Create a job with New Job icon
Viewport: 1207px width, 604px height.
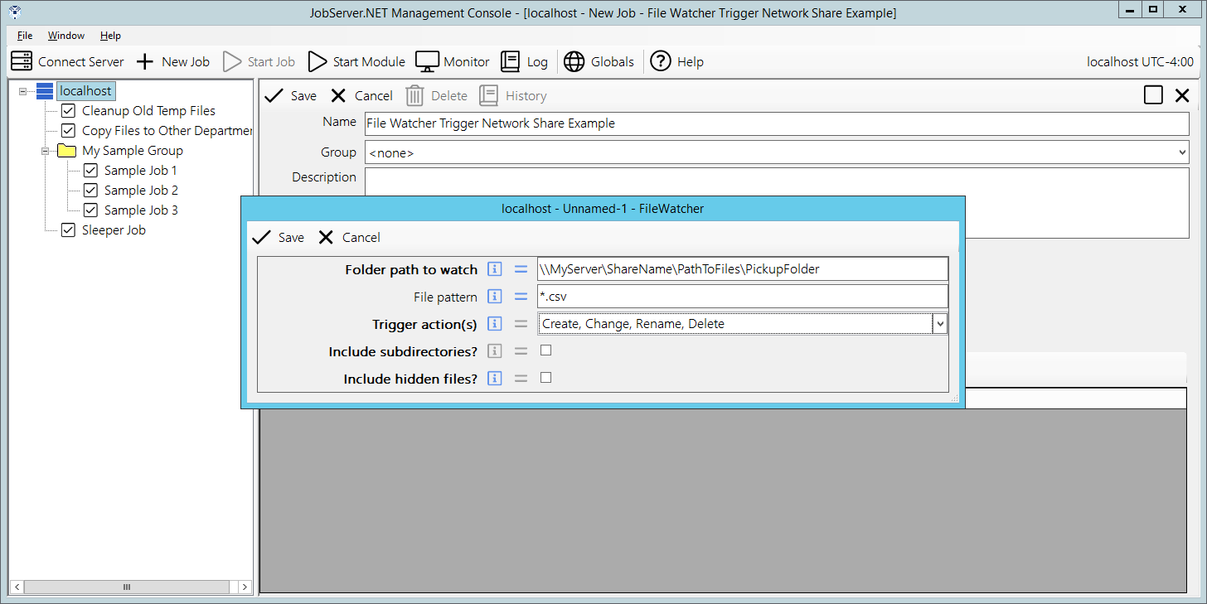(145, 61)
